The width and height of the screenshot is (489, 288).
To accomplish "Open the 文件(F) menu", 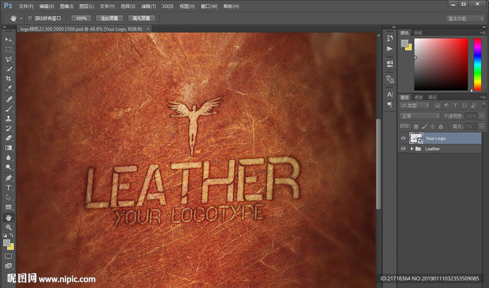I will click(26, 6).
